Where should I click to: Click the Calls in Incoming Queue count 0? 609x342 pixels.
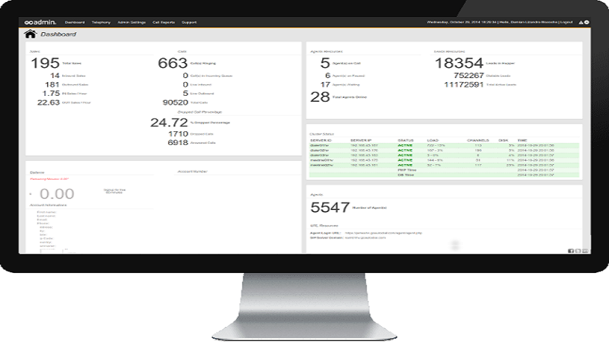click(185, 75)
